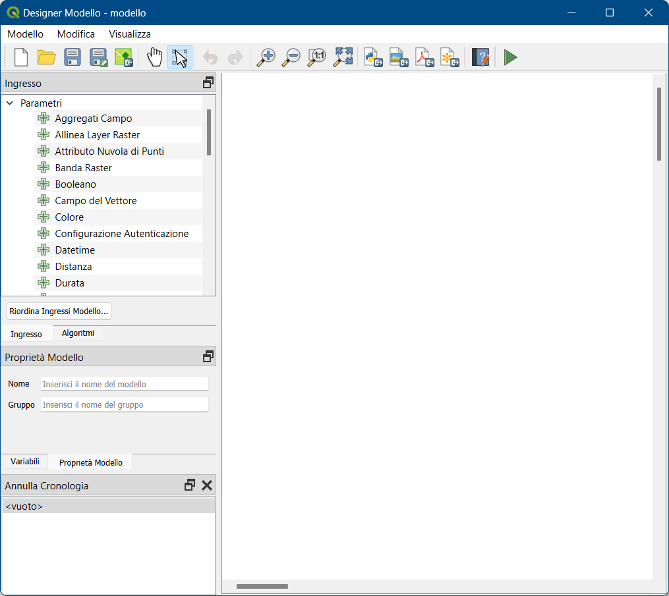
Task: Save model in project icon
Action: coord(124,57)
